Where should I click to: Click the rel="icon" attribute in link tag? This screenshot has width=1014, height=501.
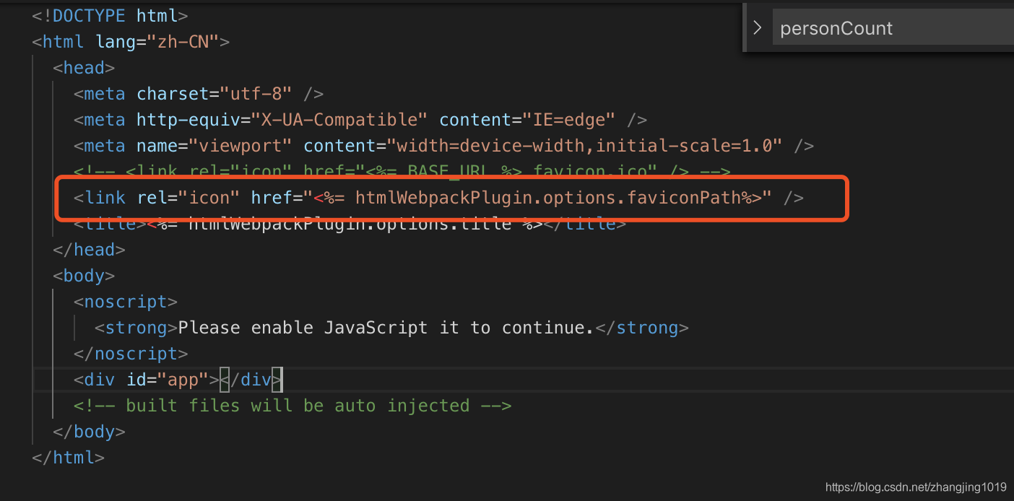[x=188, y=198]
